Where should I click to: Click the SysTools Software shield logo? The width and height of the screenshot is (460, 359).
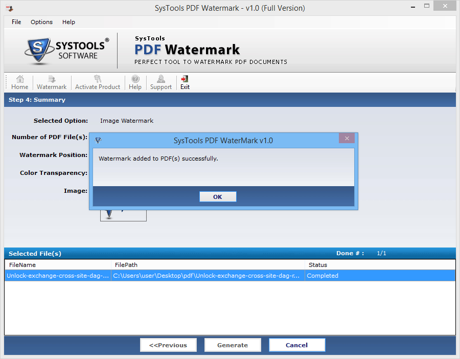pos(38,50)
